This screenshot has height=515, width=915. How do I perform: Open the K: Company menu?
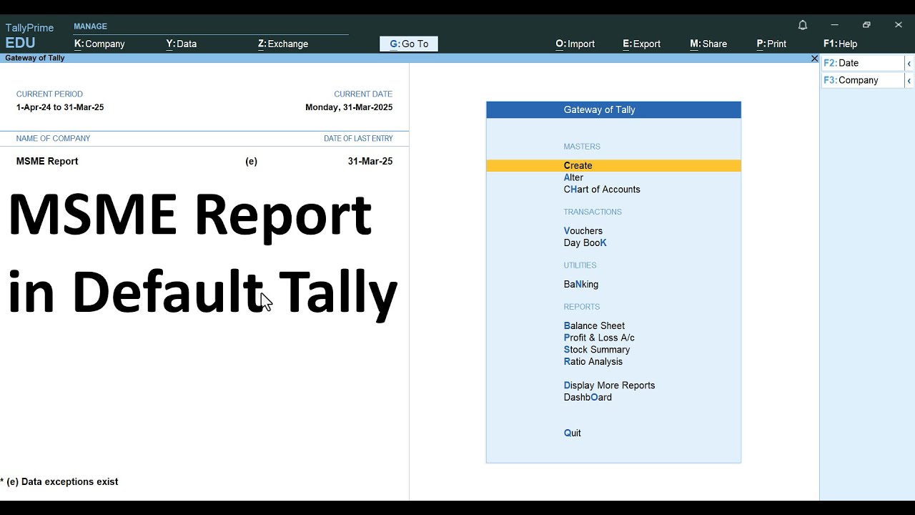pyautogui.click(x=99, y=44)
